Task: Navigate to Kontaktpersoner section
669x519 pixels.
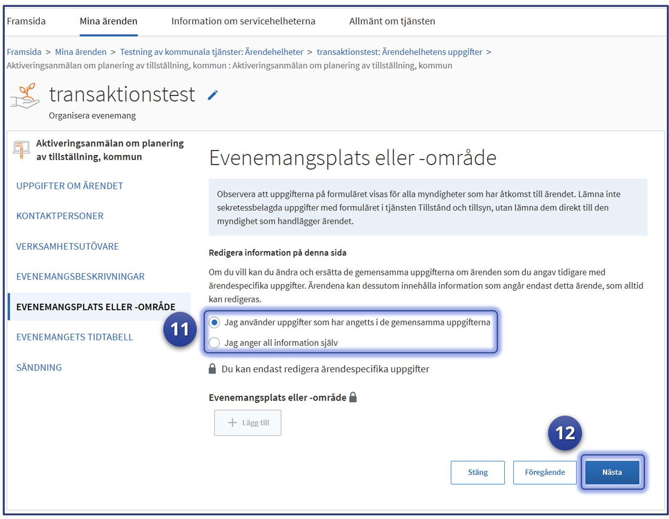Action: (x=60, y=216)
